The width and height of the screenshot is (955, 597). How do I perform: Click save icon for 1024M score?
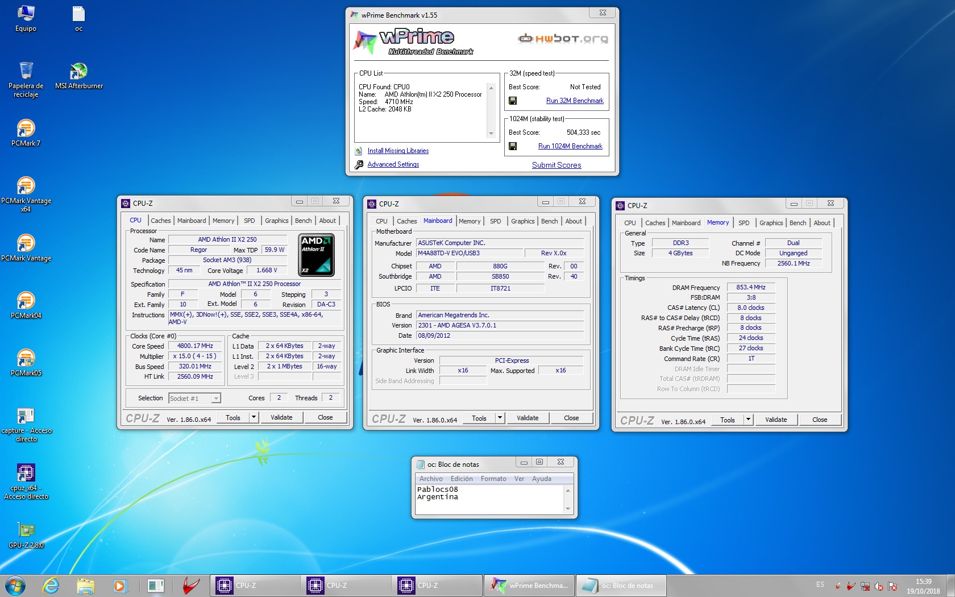513,146
